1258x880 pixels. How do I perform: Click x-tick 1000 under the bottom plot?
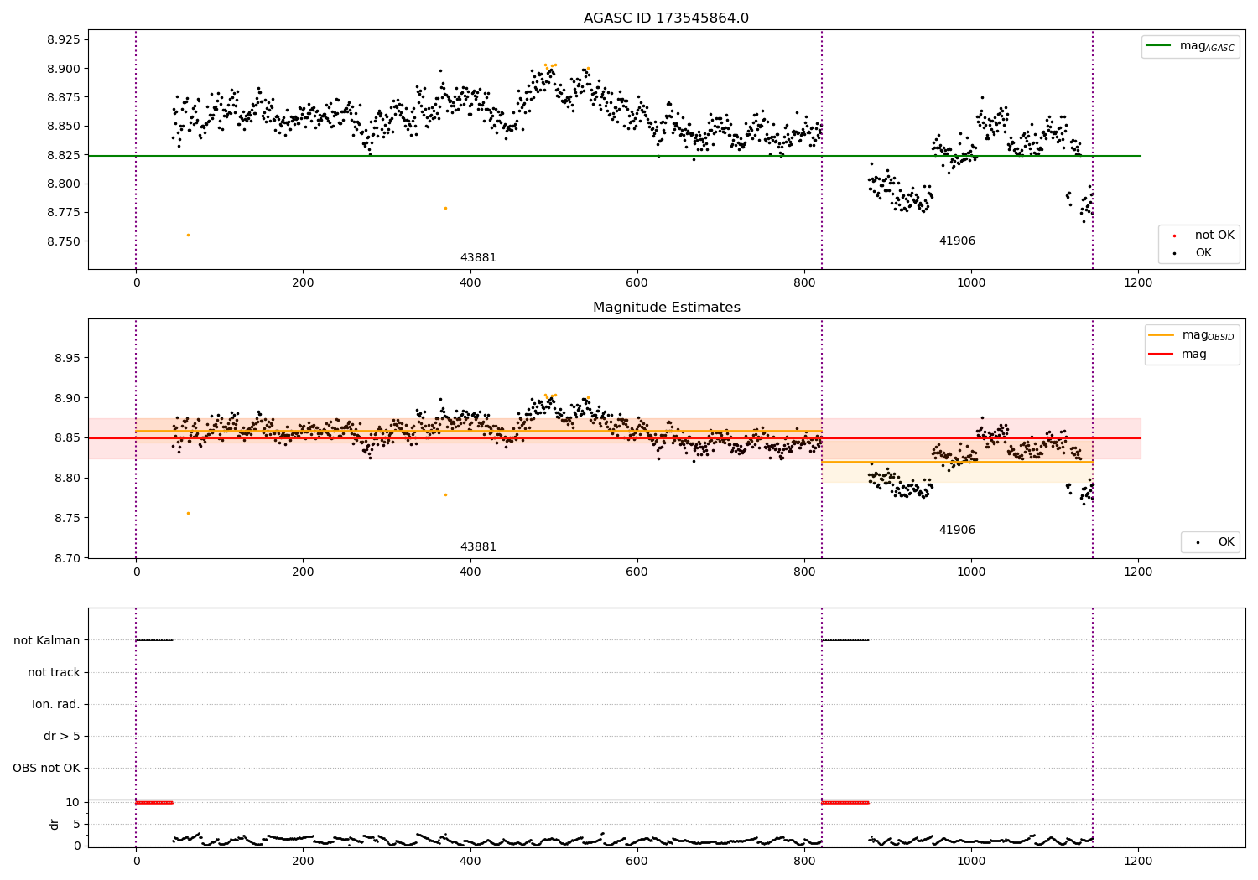971,861
